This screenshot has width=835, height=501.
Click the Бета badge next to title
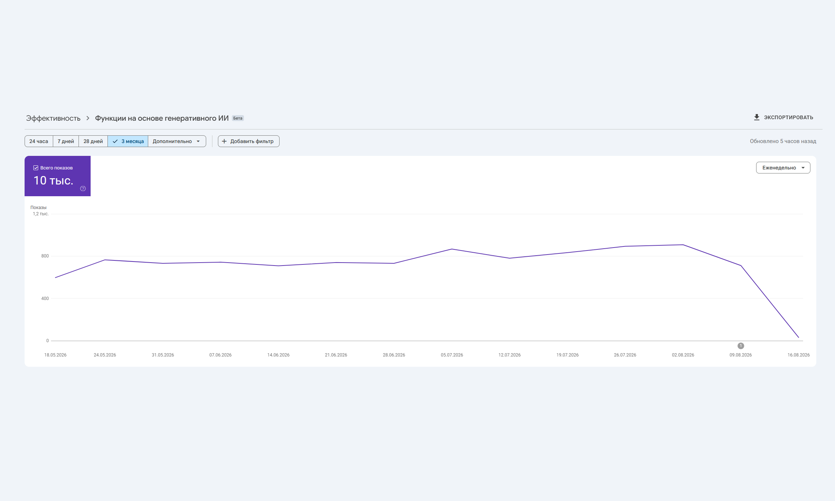point(238,118)
